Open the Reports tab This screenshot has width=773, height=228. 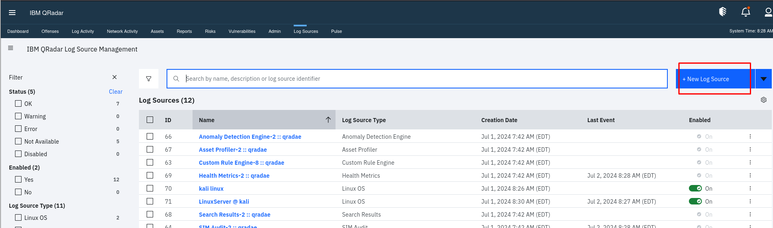coord(184,31)
